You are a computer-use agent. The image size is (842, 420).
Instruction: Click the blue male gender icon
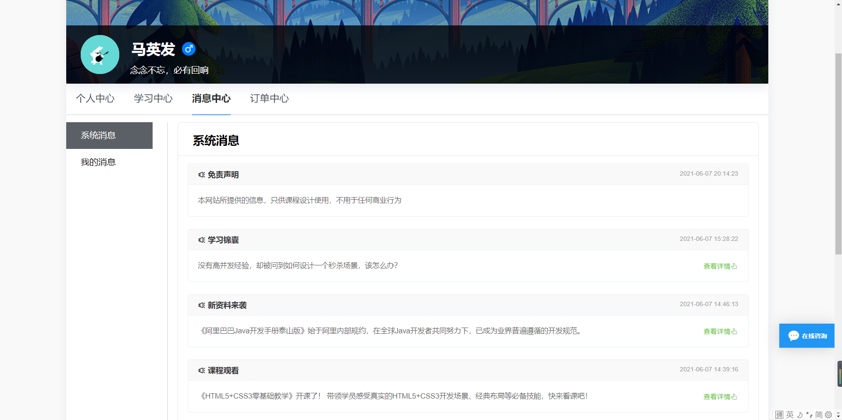pos(189,49)
